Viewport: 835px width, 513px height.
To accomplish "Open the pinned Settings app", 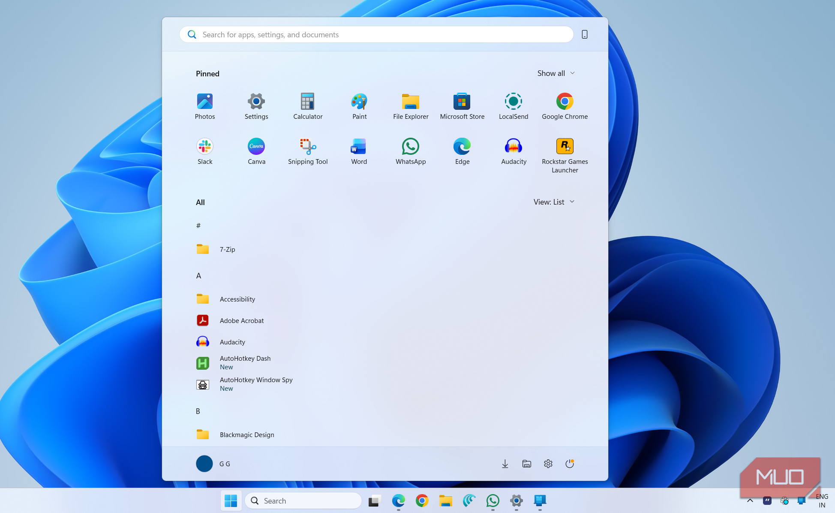I will pyautogui.click(x=256, y=106).
